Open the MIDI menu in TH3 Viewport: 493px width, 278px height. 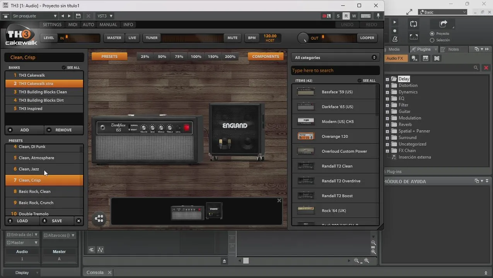coord(73,25)
